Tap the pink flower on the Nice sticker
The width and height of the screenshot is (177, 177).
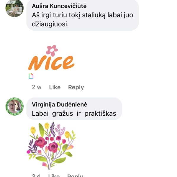click(52, 50)
